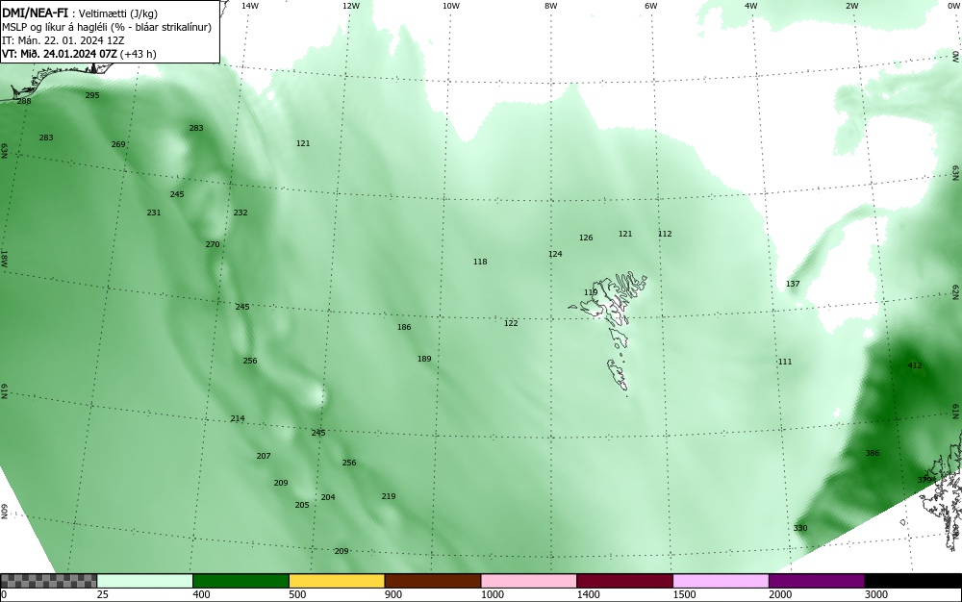Select the map value 137
962x602 pixels.
pyautogui.click(x=793, y=284)
